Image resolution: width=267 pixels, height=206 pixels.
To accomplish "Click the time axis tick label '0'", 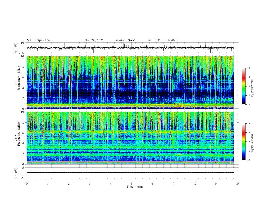I will coord(27,184).
